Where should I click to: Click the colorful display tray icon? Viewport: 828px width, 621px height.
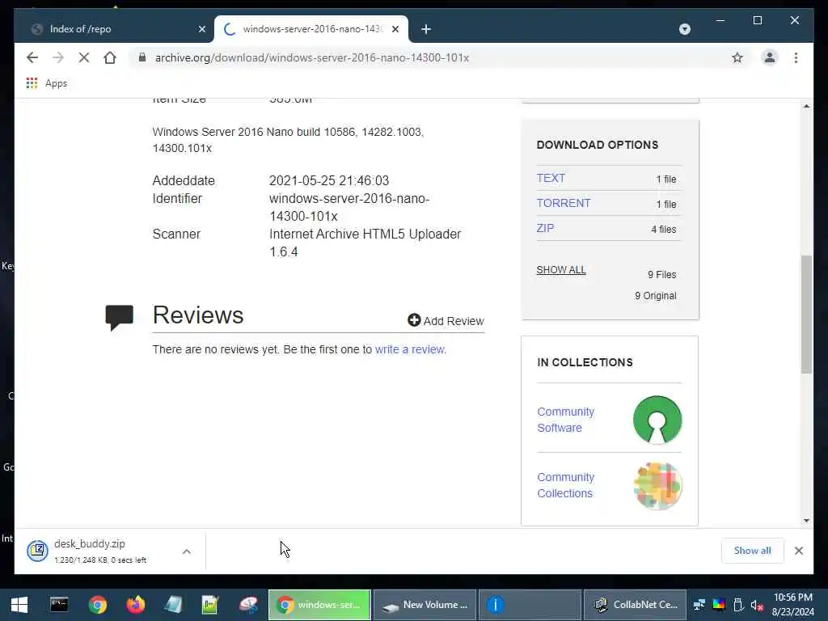click(x=719, y=605)
